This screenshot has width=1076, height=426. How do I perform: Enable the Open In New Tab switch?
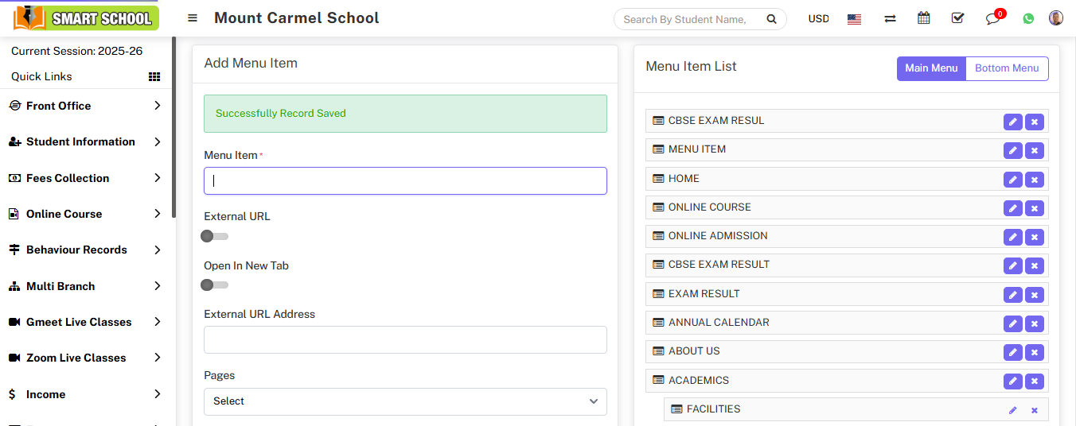pos(214,285)
